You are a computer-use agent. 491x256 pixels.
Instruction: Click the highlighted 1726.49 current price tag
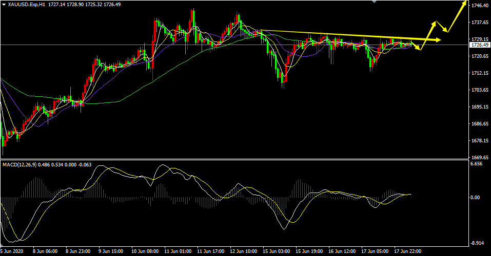coord(479,45)
